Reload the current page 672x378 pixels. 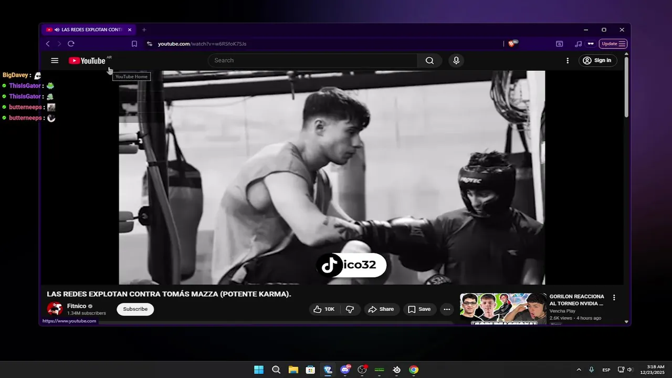coord(71,44)
